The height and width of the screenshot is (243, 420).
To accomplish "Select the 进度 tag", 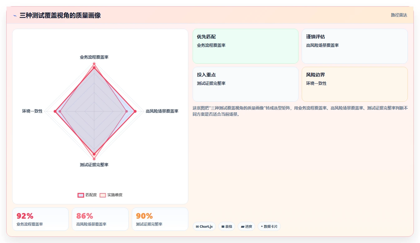I will coord(246,226).
